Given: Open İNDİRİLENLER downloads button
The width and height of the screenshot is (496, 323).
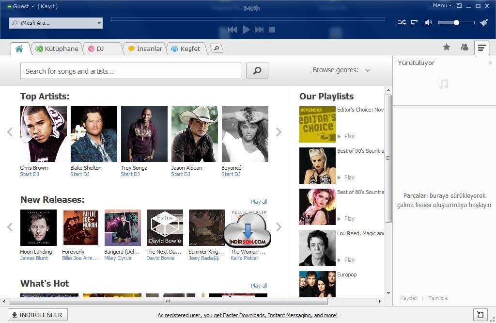Looking at the screenshot, I should (38, 315).
